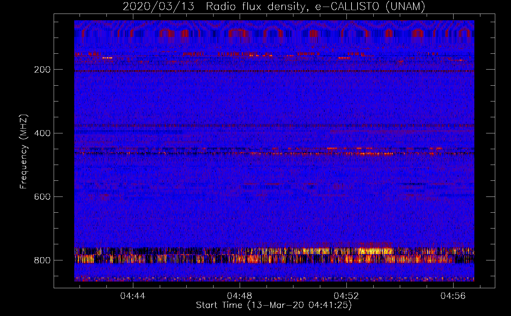Click the plot title with e-CALLISTO (UNAM)

click(274, 6)
